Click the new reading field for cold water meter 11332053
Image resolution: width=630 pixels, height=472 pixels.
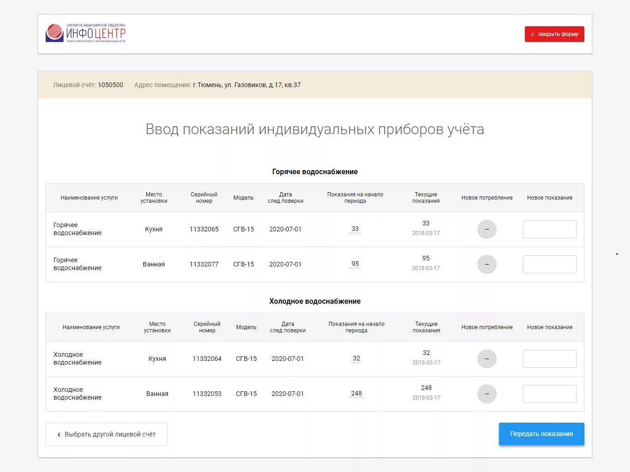(x=549, y=394)
